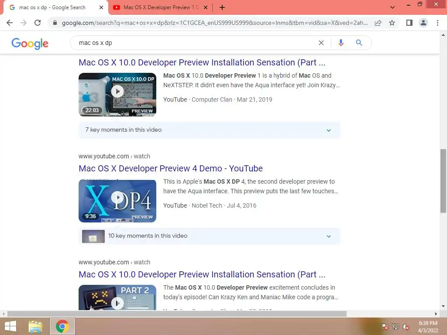Start a voice search with the microphone
This screenshot has width=447, height=335.
pos(340,43)
